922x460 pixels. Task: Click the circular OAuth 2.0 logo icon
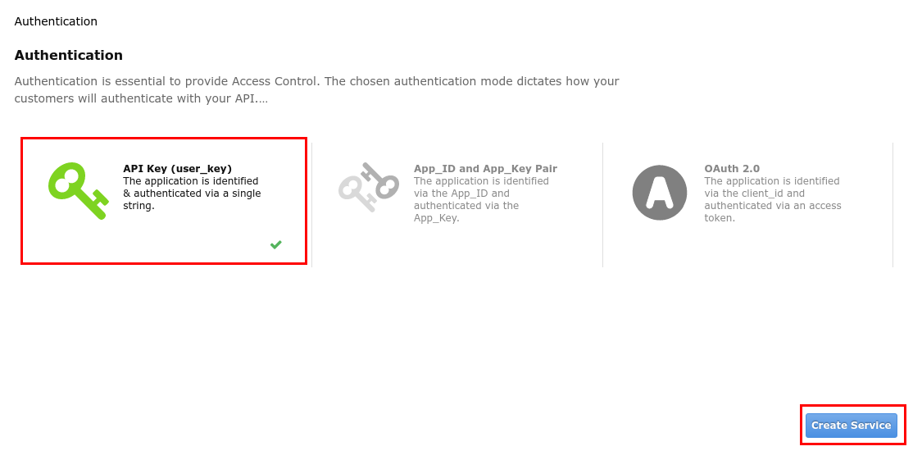click(x=659, y=193)
